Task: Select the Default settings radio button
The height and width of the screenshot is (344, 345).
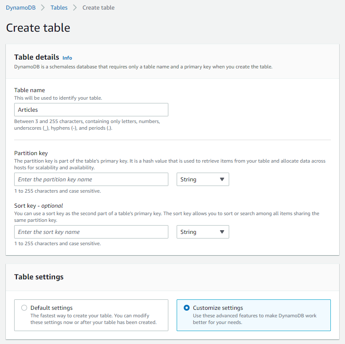Action: (x=24, y=308)
